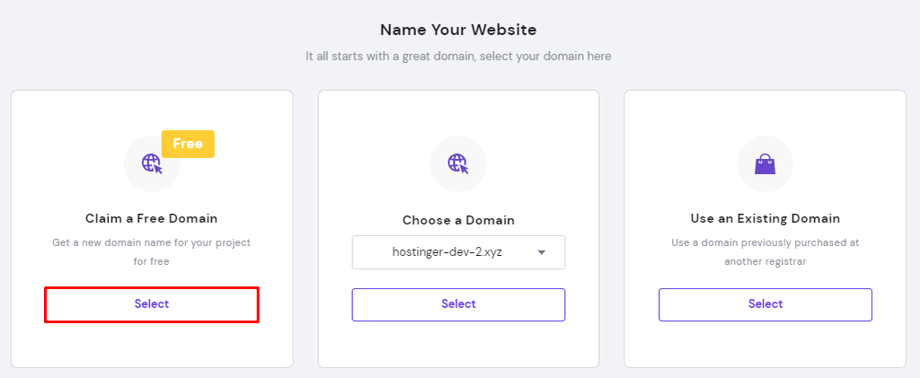Click the Name Your Website title

pos(458,30)
